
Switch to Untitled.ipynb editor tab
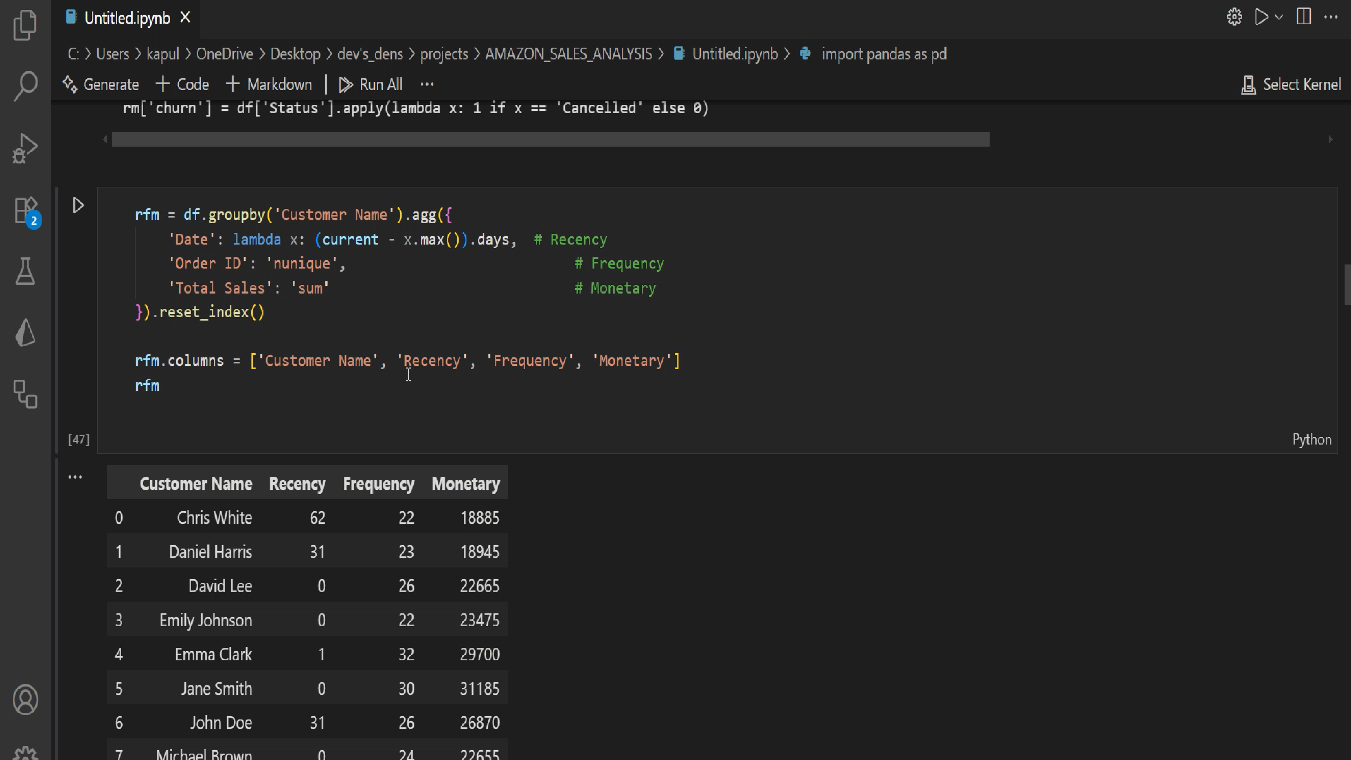(x=127, y=18)
